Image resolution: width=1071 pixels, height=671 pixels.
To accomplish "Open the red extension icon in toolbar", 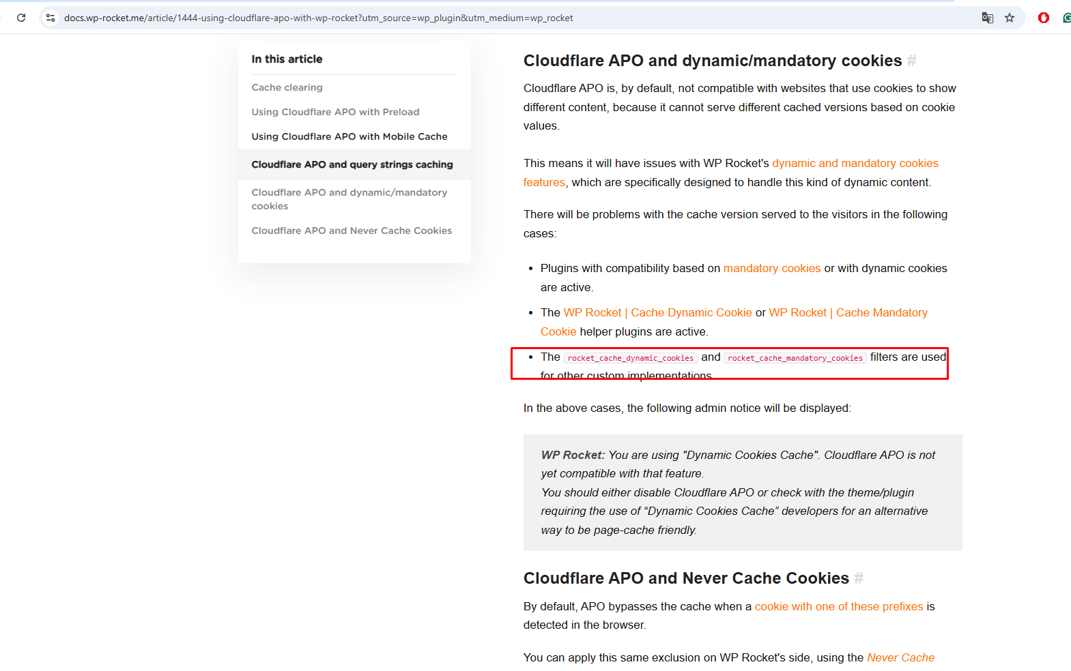I will (x=1043, y=18).
